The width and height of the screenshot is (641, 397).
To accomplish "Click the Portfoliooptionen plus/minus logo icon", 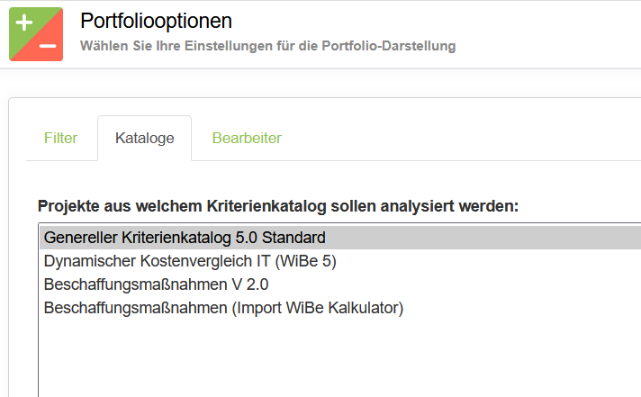I will tap(36, 34).
